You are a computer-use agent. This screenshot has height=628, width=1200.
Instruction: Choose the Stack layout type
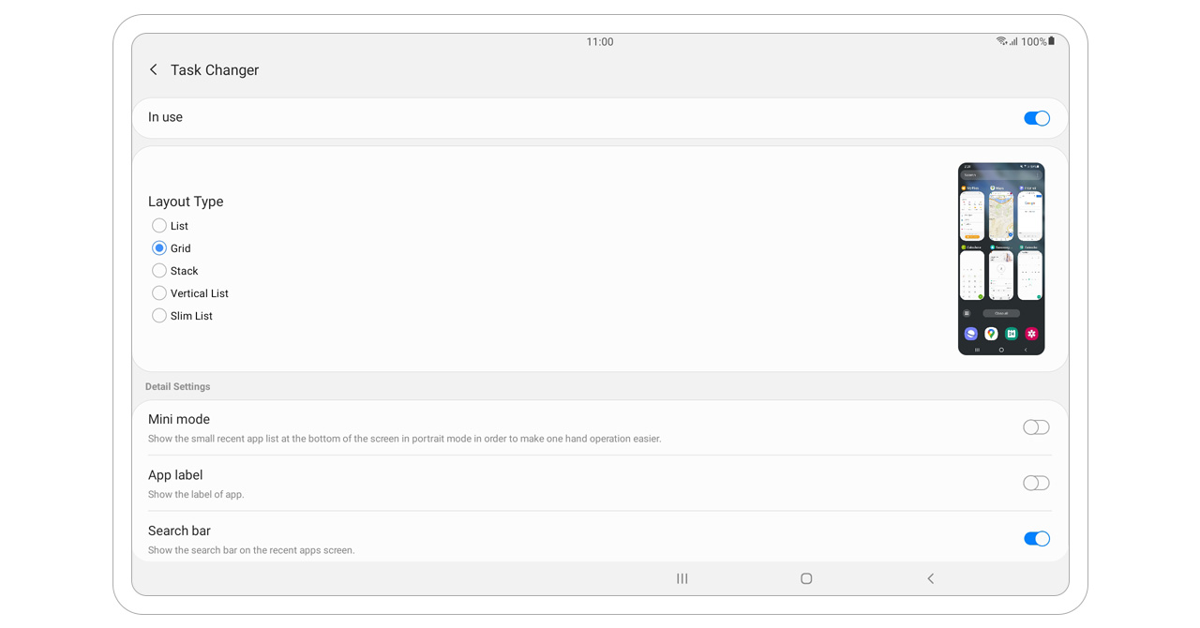pos(159,271)
